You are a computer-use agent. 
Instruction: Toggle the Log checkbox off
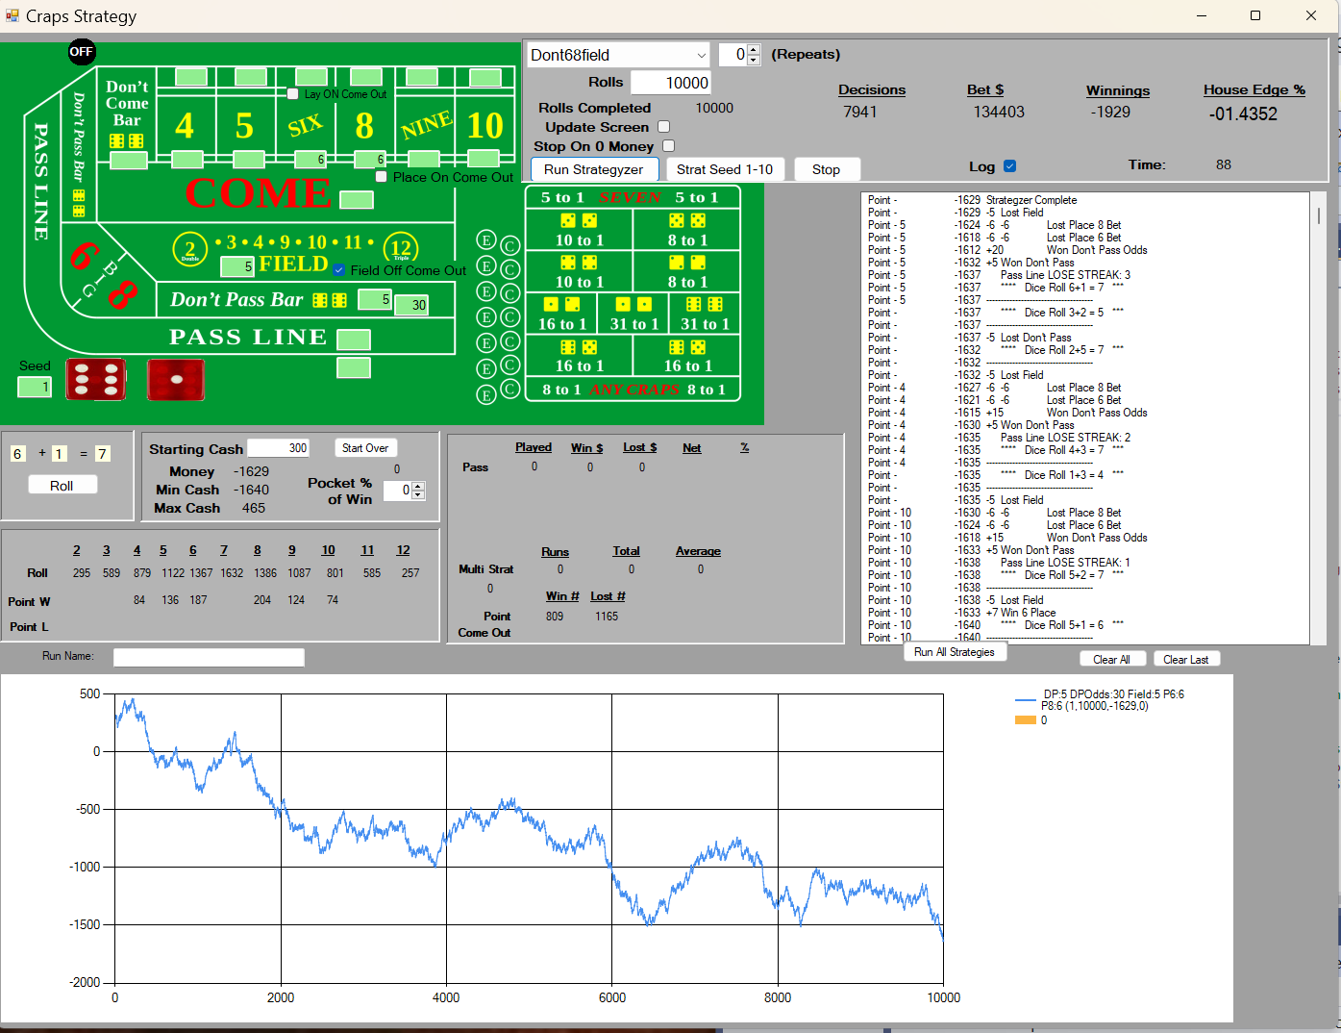pyautogui.click(x=1009, y=166)
